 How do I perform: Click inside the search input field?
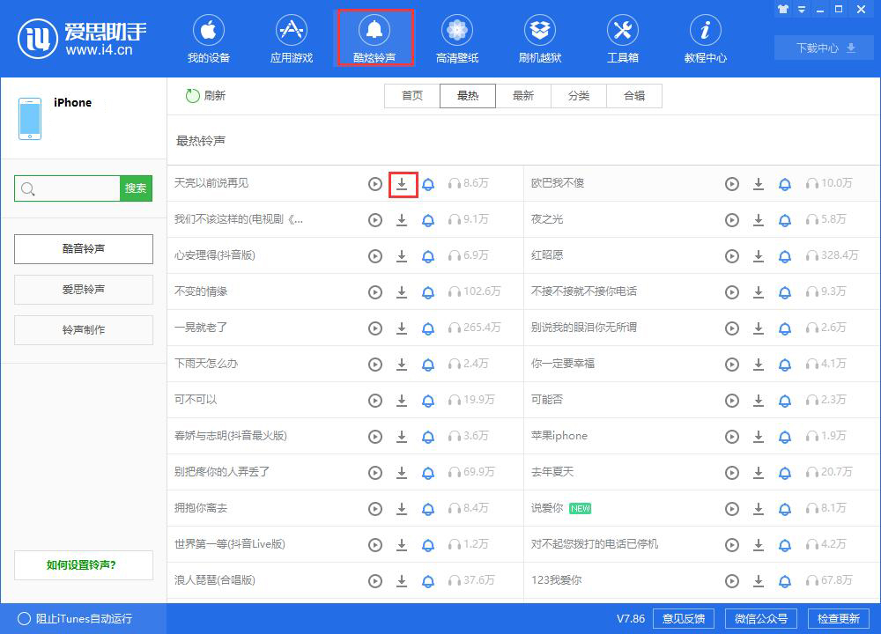click(x=66, y=188)
